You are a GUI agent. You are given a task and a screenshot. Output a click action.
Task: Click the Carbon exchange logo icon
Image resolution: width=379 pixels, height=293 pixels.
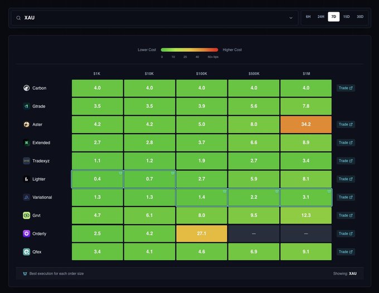[x=26, y=88]
